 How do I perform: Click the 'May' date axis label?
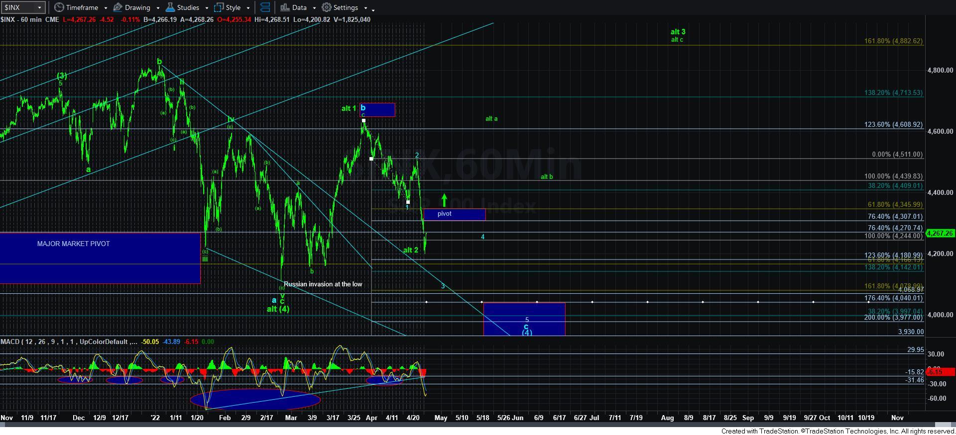click(x=441, y=418)
